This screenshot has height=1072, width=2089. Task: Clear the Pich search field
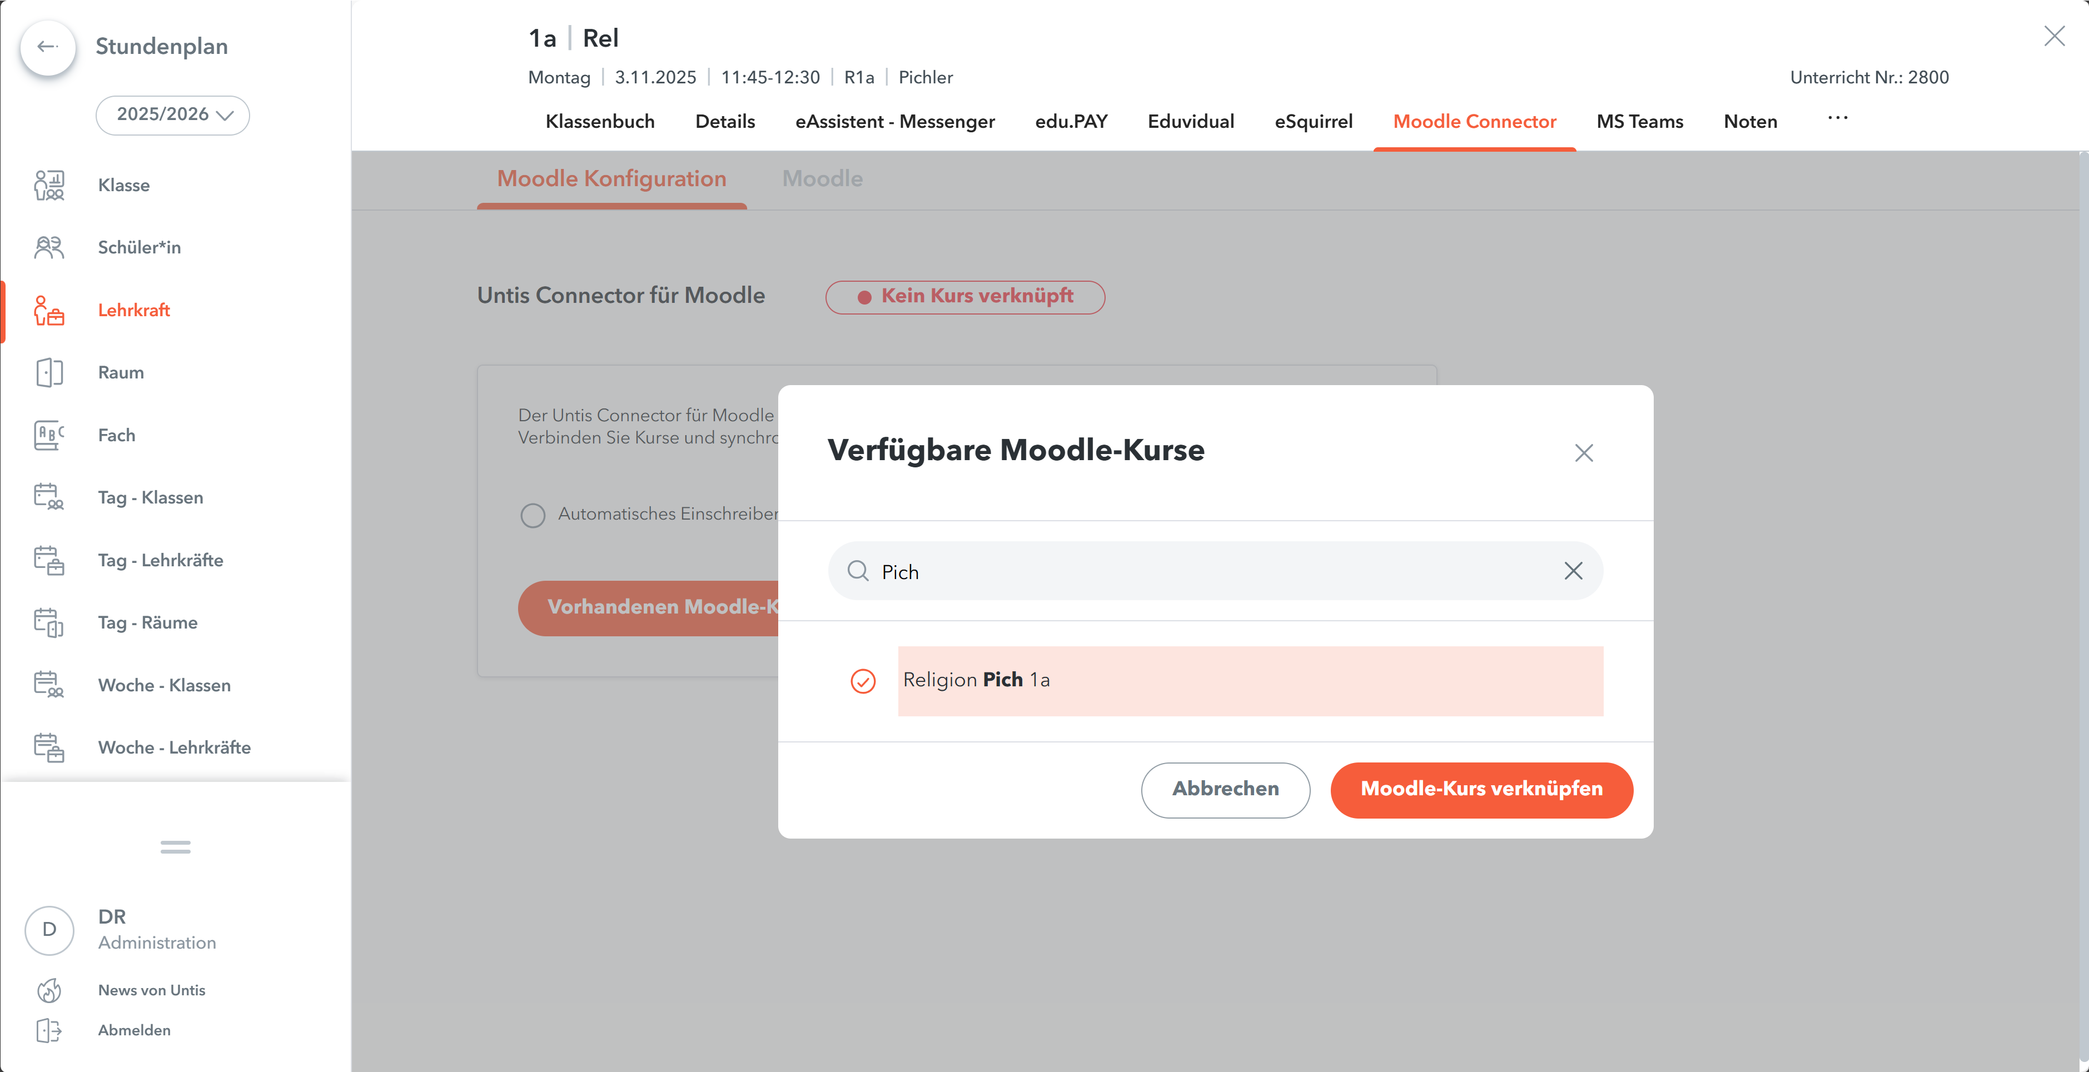1573,572
